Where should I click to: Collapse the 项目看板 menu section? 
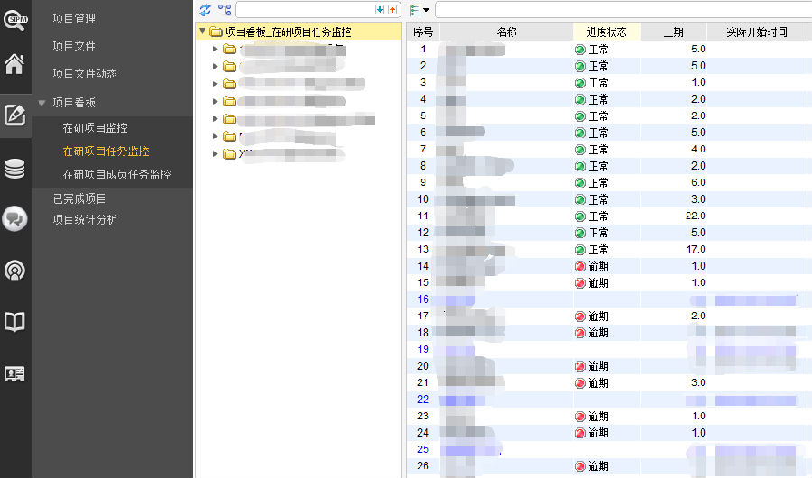click(x=42, y=103)
